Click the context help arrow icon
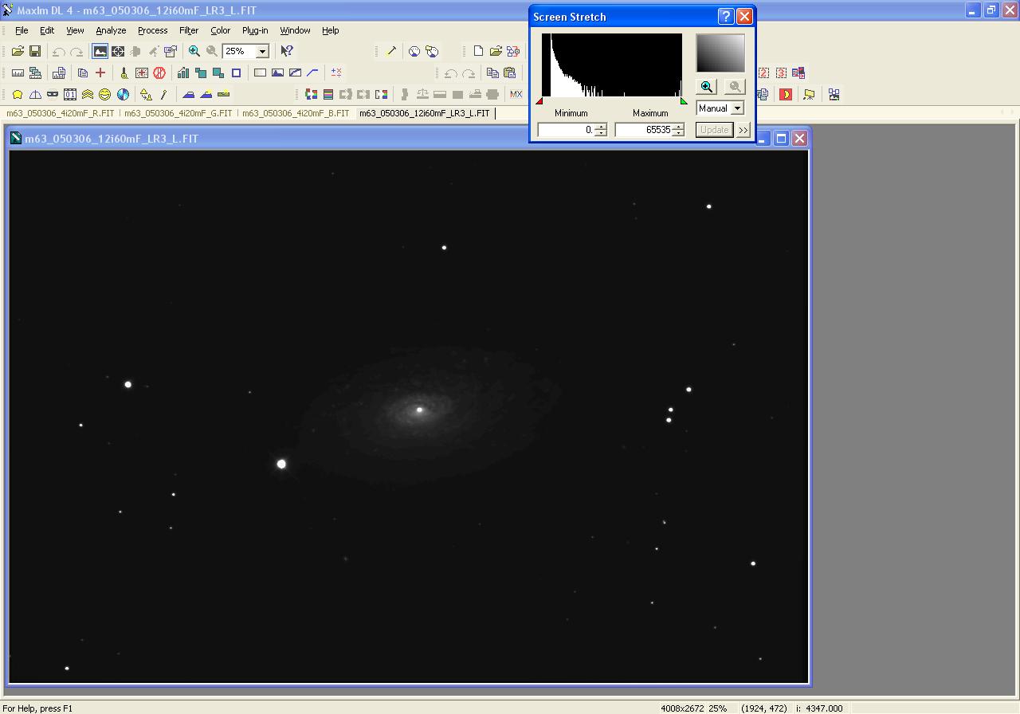This screenshot has height=714, width=1020. (287, 51)
